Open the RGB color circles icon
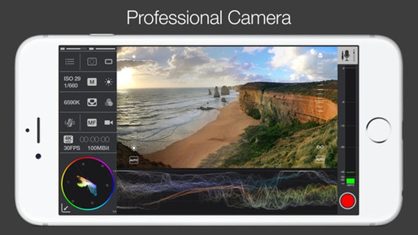Screen dimensions: 418x235 pos(109,102)
